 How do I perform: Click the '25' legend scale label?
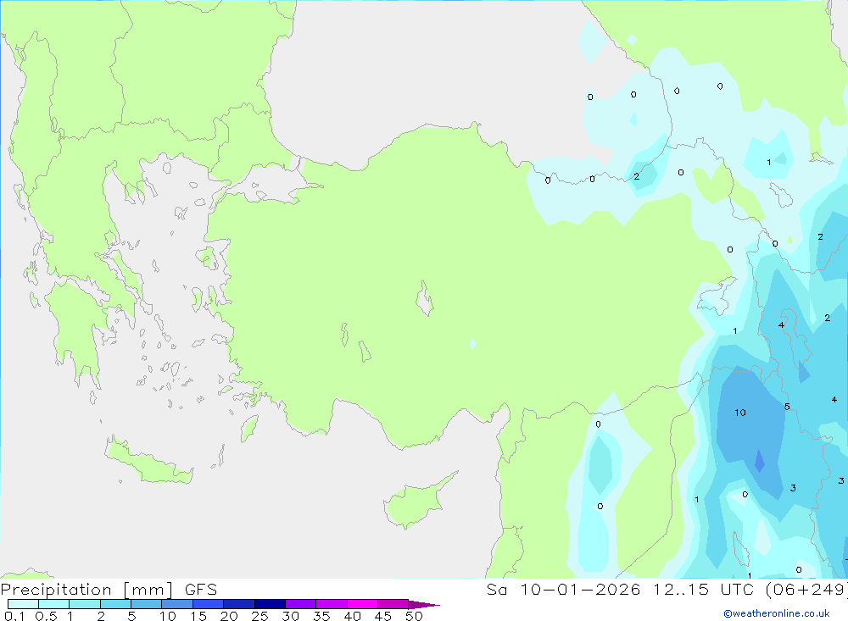tap(259, 616)
